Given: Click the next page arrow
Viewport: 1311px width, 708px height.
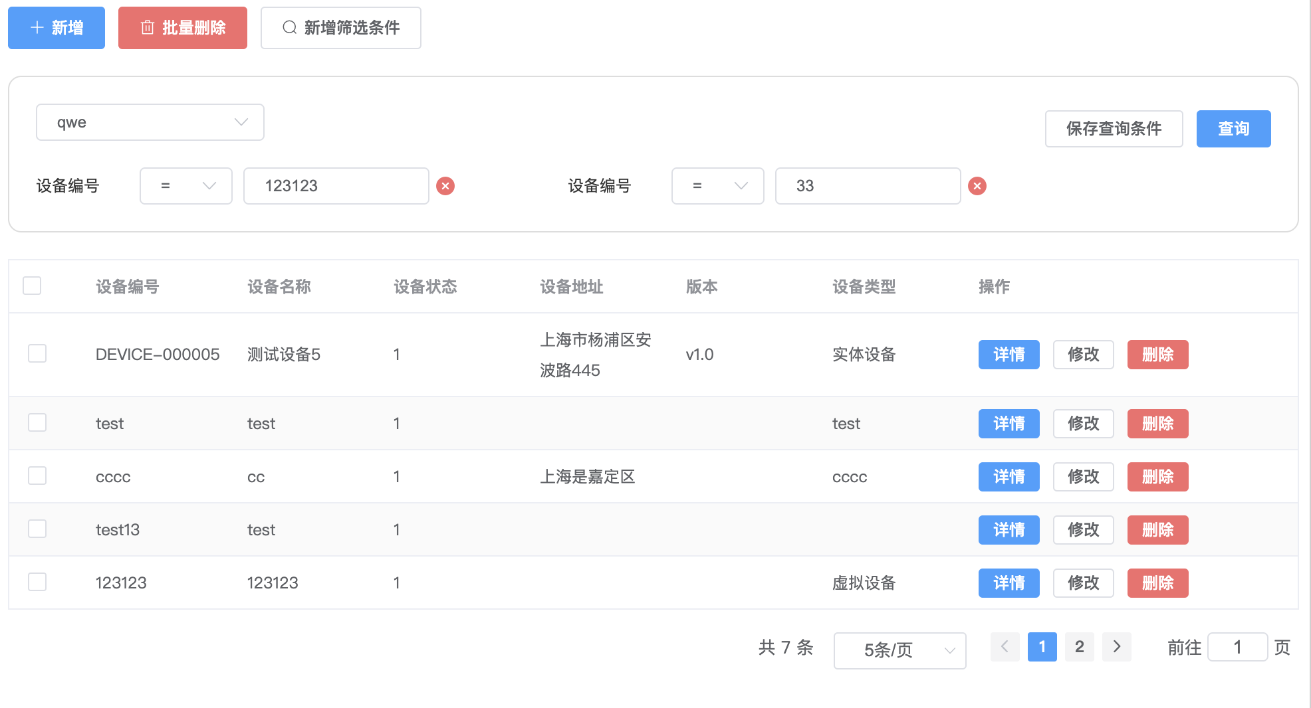Looking at the screenshot, I should [x=1117, y=647].
